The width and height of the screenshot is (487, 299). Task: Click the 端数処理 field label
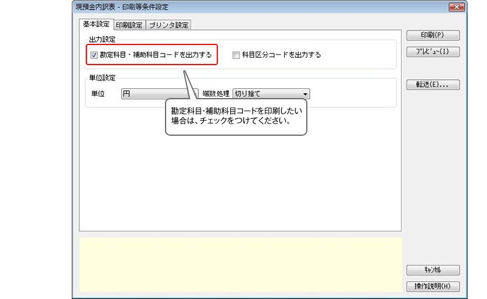click(215, 94)
